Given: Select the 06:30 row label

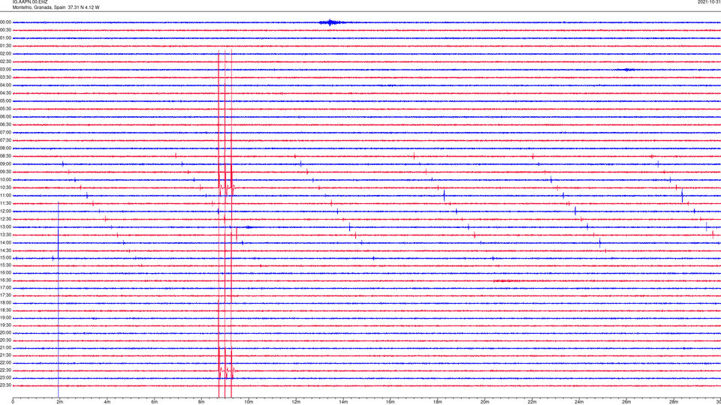Looking at the screenshot, I should pyautogui.click(x=5, y=124).
